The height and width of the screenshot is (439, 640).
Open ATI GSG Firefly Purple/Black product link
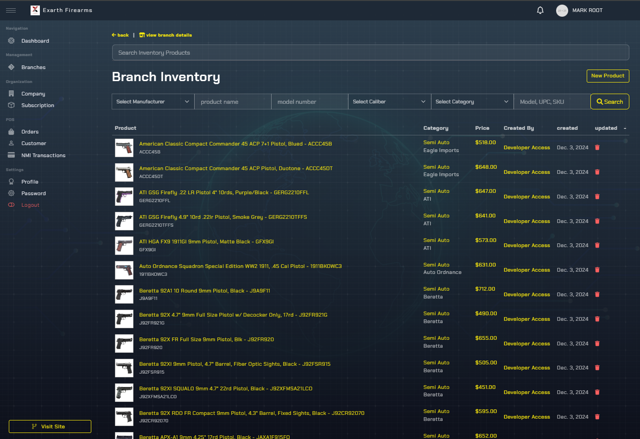[x=224, y=192]
